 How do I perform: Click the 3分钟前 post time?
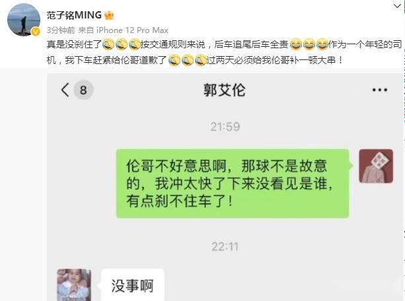tap(61, 30)
